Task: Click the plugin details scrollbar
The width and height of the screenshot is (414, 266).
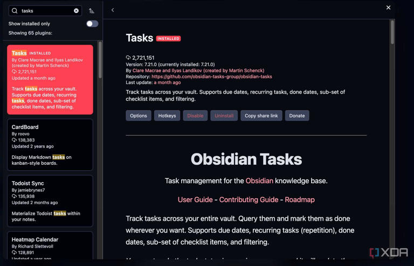Action: [x=392, y=32]
